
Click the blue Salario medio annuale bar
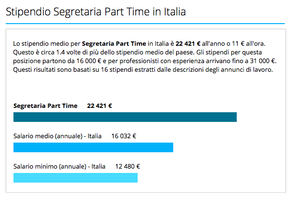point(93,147)
